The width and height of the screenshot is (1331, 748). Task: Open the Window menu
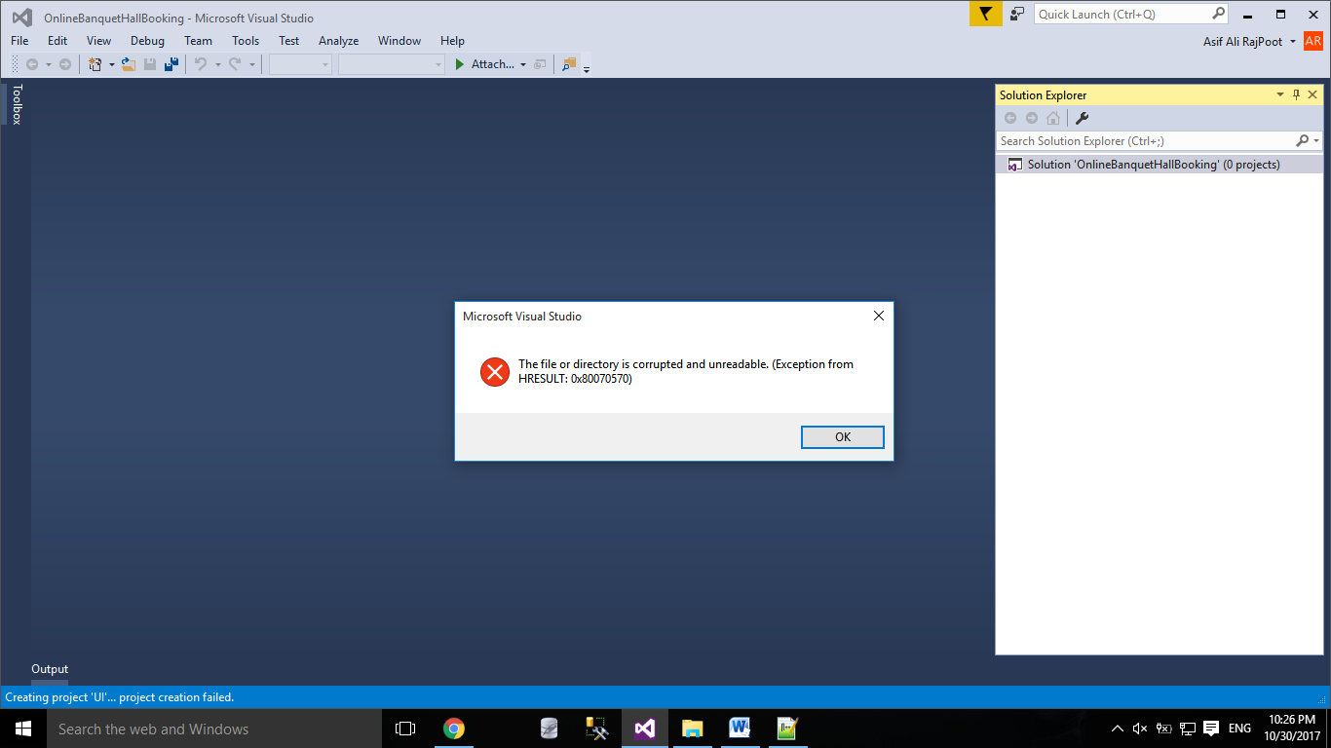(399, 41)
